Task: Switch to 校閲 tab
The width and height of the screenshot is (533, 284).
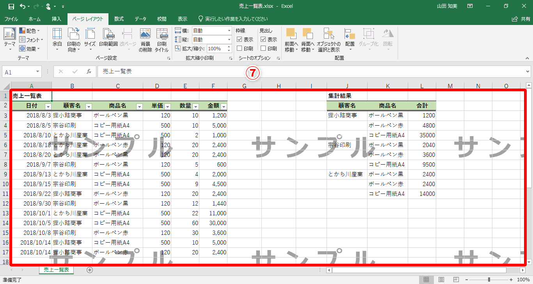Action: tap(162, 19)
